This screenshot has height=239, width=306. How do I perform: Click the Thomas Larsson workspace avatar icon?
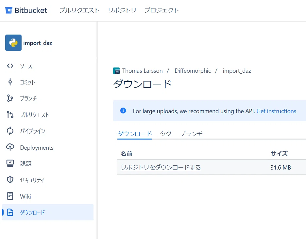coord(116,71)
